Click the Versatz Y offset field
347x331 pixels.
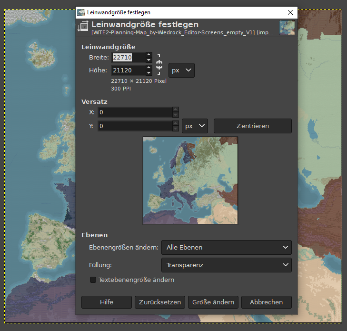[x=135, y=126]
